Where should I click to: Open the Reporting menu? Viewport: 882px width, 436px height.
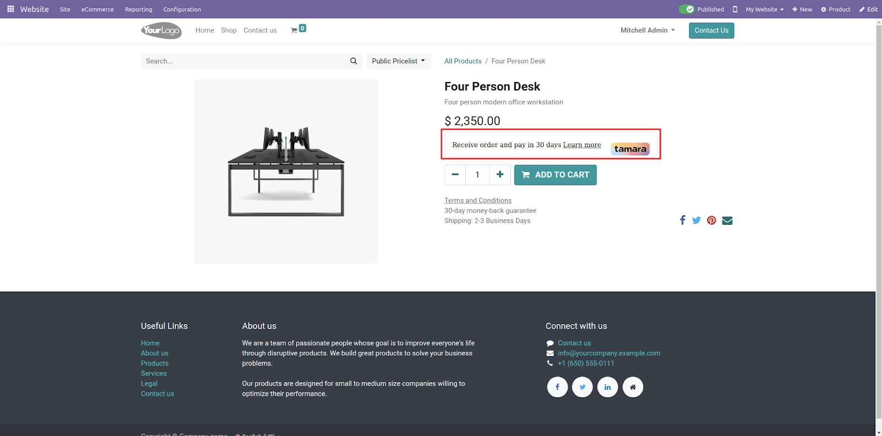pyautogui.click(x=138, y=9)
